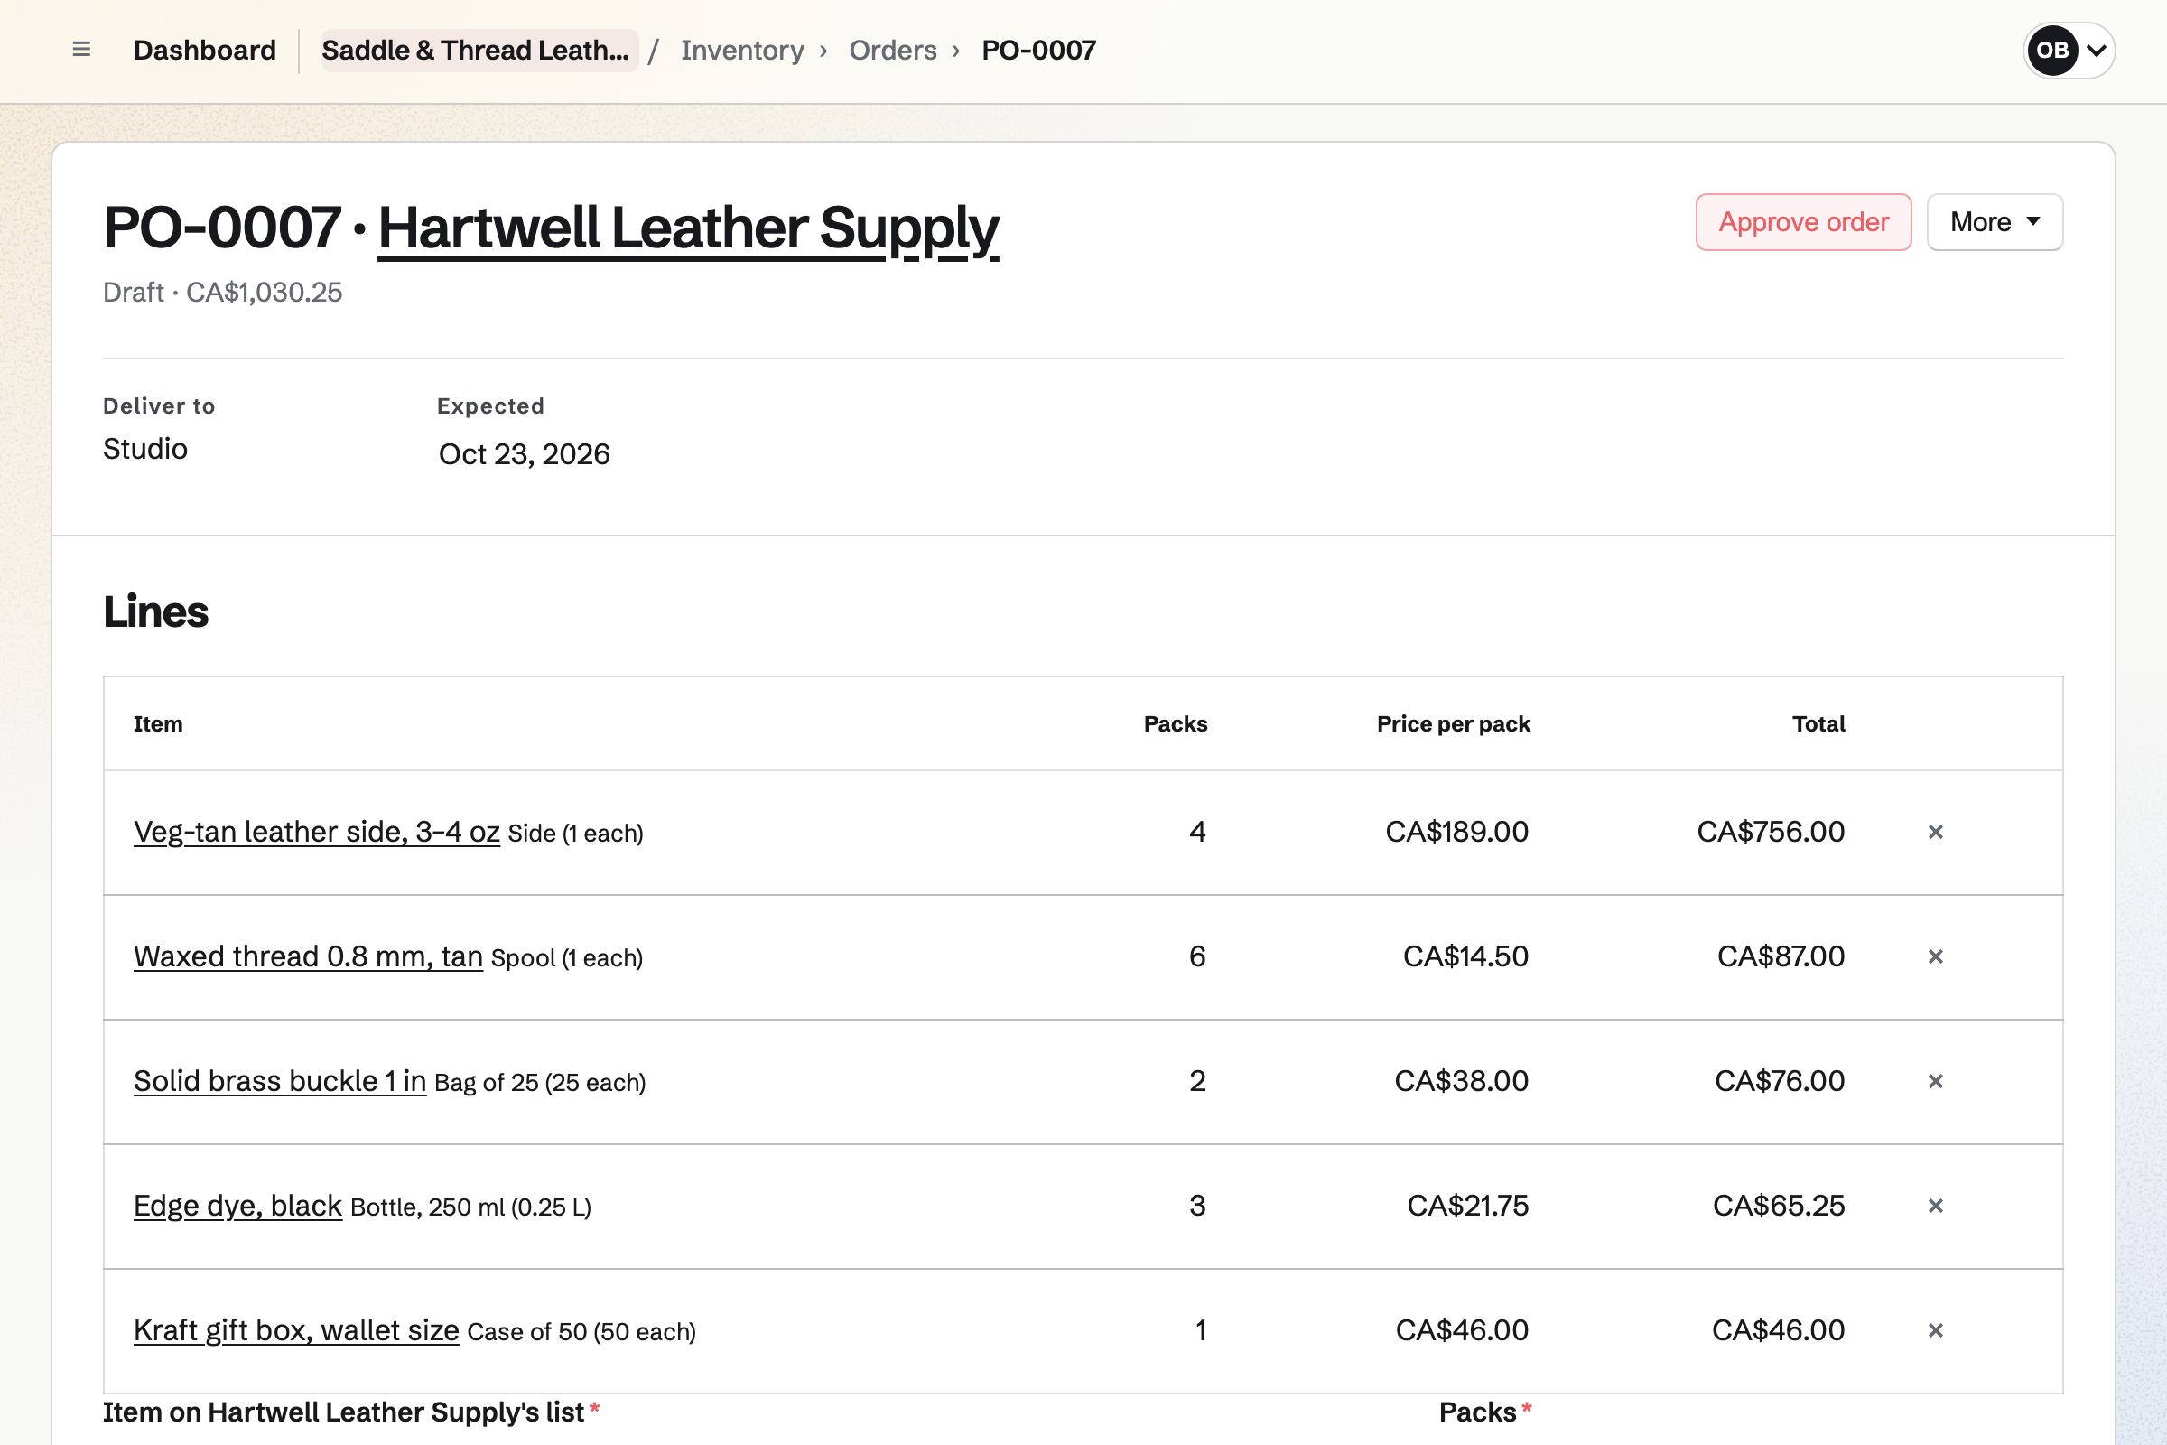Click the Price per pack column header

pos(1453,724)
